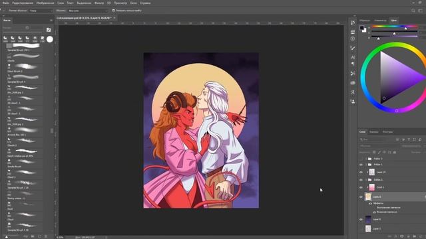Click the search magnifier icon top right
426x239 pixels.
pos(413,11)
